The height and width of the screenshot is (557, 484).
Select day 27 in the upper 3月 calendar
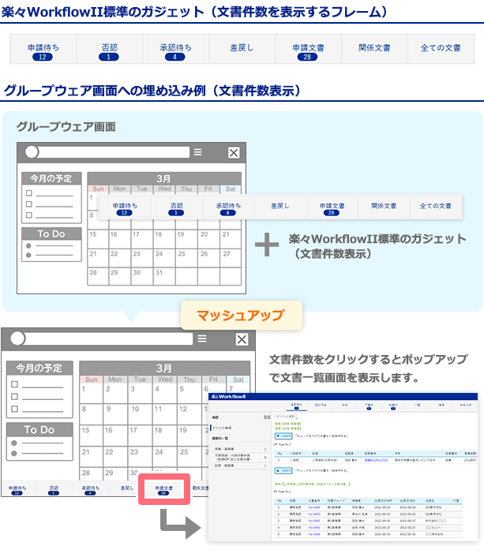click(x=231, y=258)
